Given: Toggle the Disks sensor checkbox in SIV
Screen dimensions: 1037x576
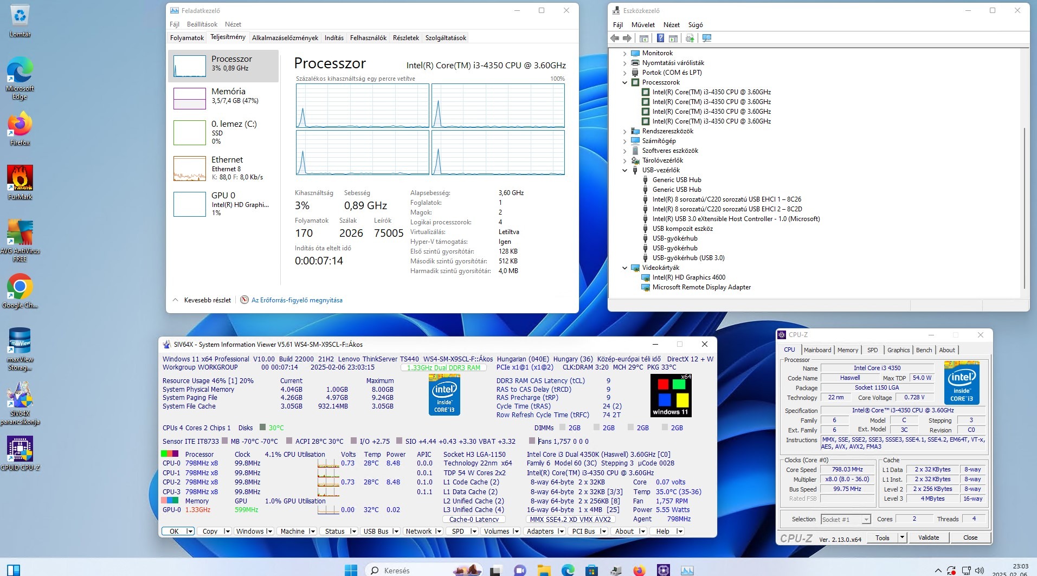Looking at the screenshot, I should [263, 428].
